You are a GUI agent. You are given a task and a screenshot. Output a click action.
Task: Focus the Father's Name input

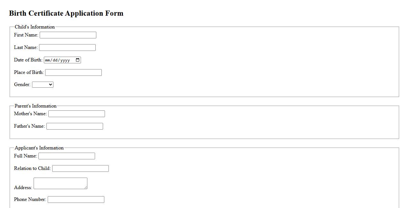[x=75, y=126]
